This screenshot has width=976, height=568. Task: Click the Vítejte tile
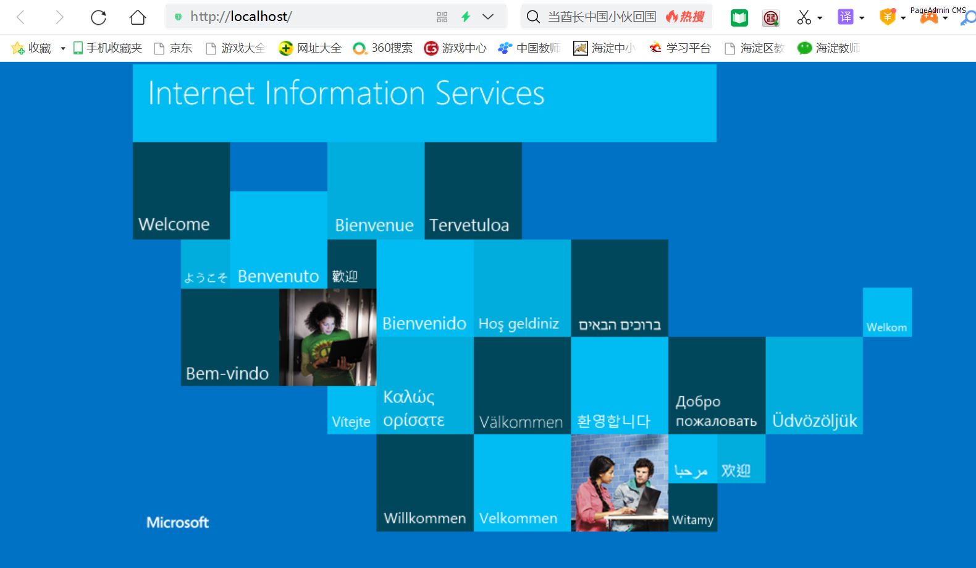351,410
